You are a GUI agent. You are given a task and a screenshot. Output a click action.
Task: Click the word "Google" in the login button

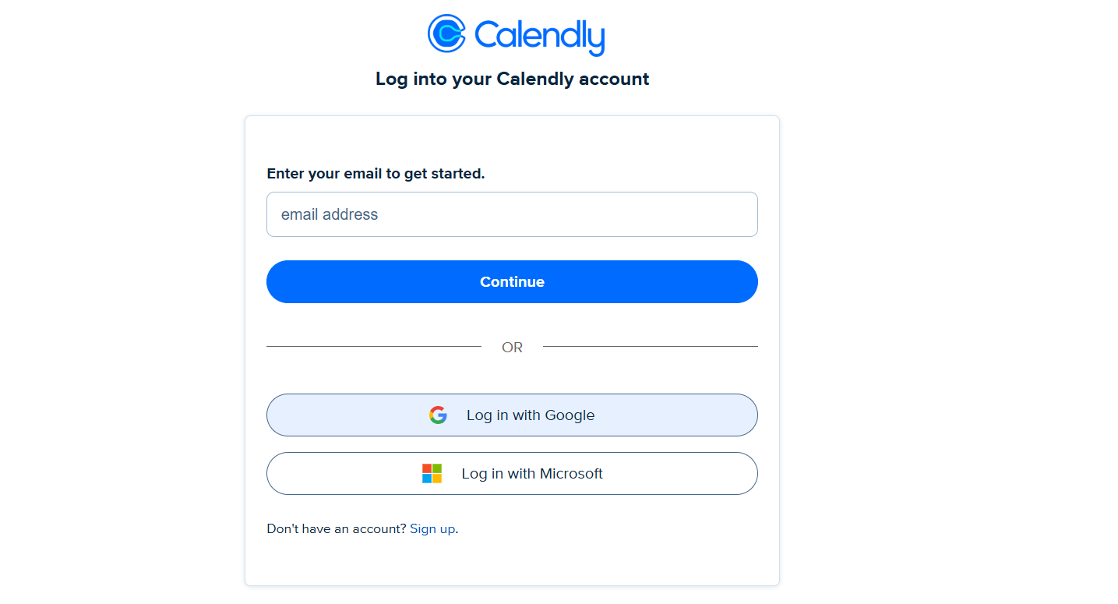(x=570, y=415)
